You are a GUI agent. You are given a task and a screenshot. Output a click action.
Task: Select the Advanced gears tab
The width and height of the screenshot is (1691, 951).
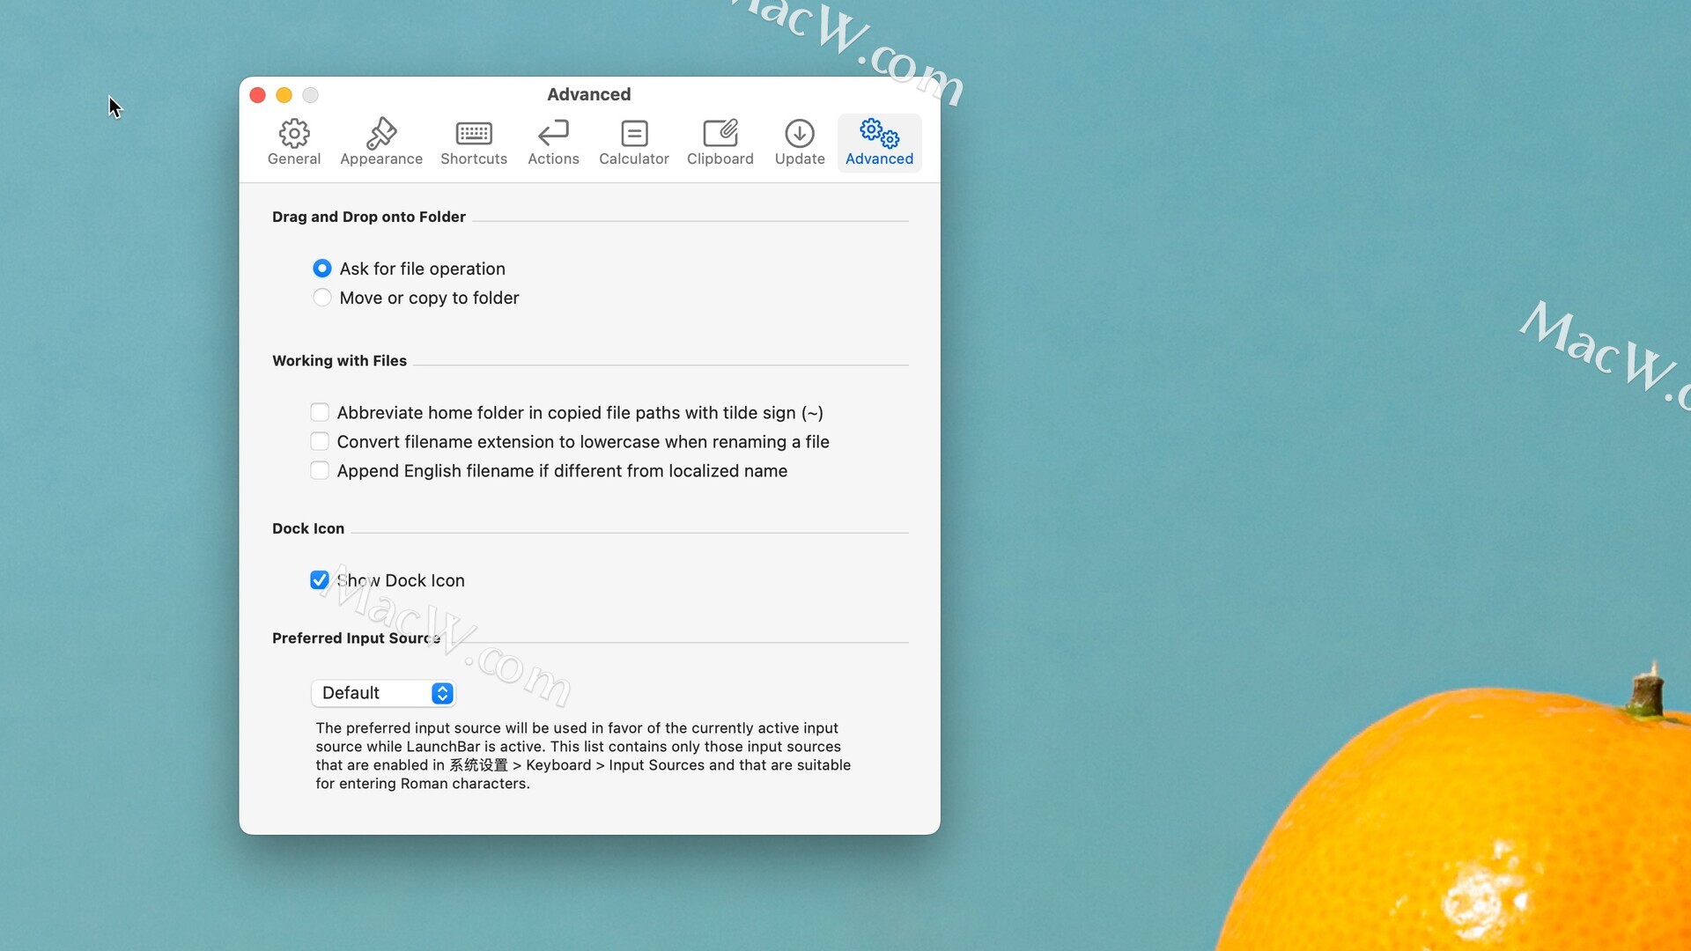[879, 143]
